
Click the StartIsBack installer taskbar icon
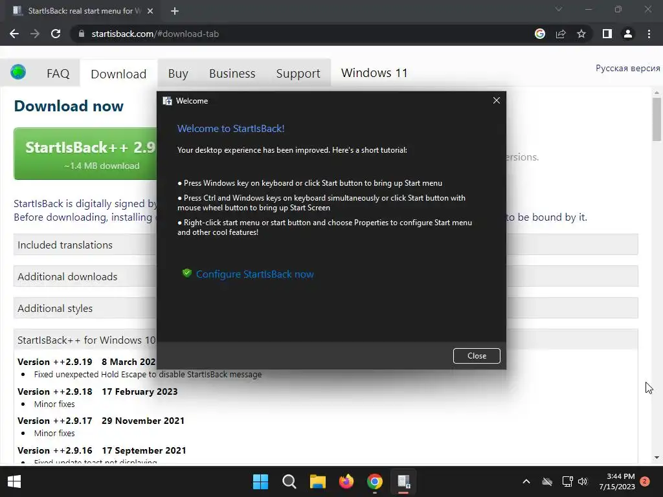(x=403, y=481)
